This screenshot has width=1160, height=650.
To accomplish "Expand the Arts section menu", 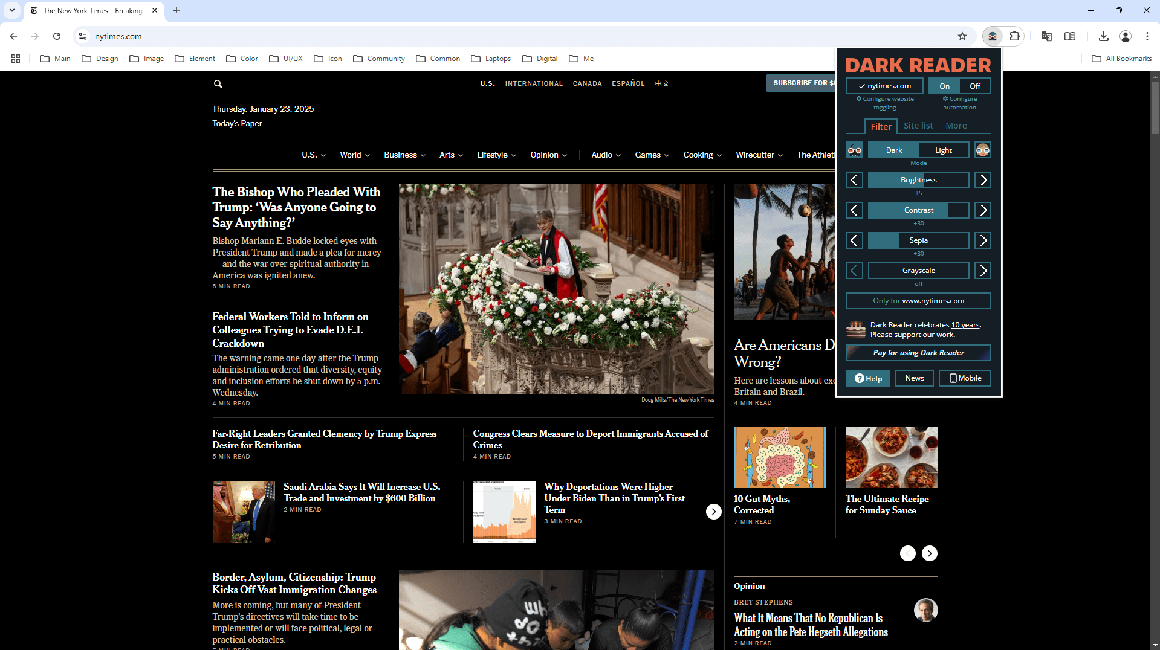I will tap(452, 155).
